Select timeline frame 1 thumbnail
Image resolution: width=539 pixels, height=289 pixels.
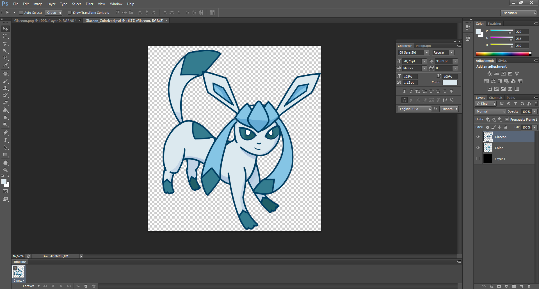coord(19,272)
